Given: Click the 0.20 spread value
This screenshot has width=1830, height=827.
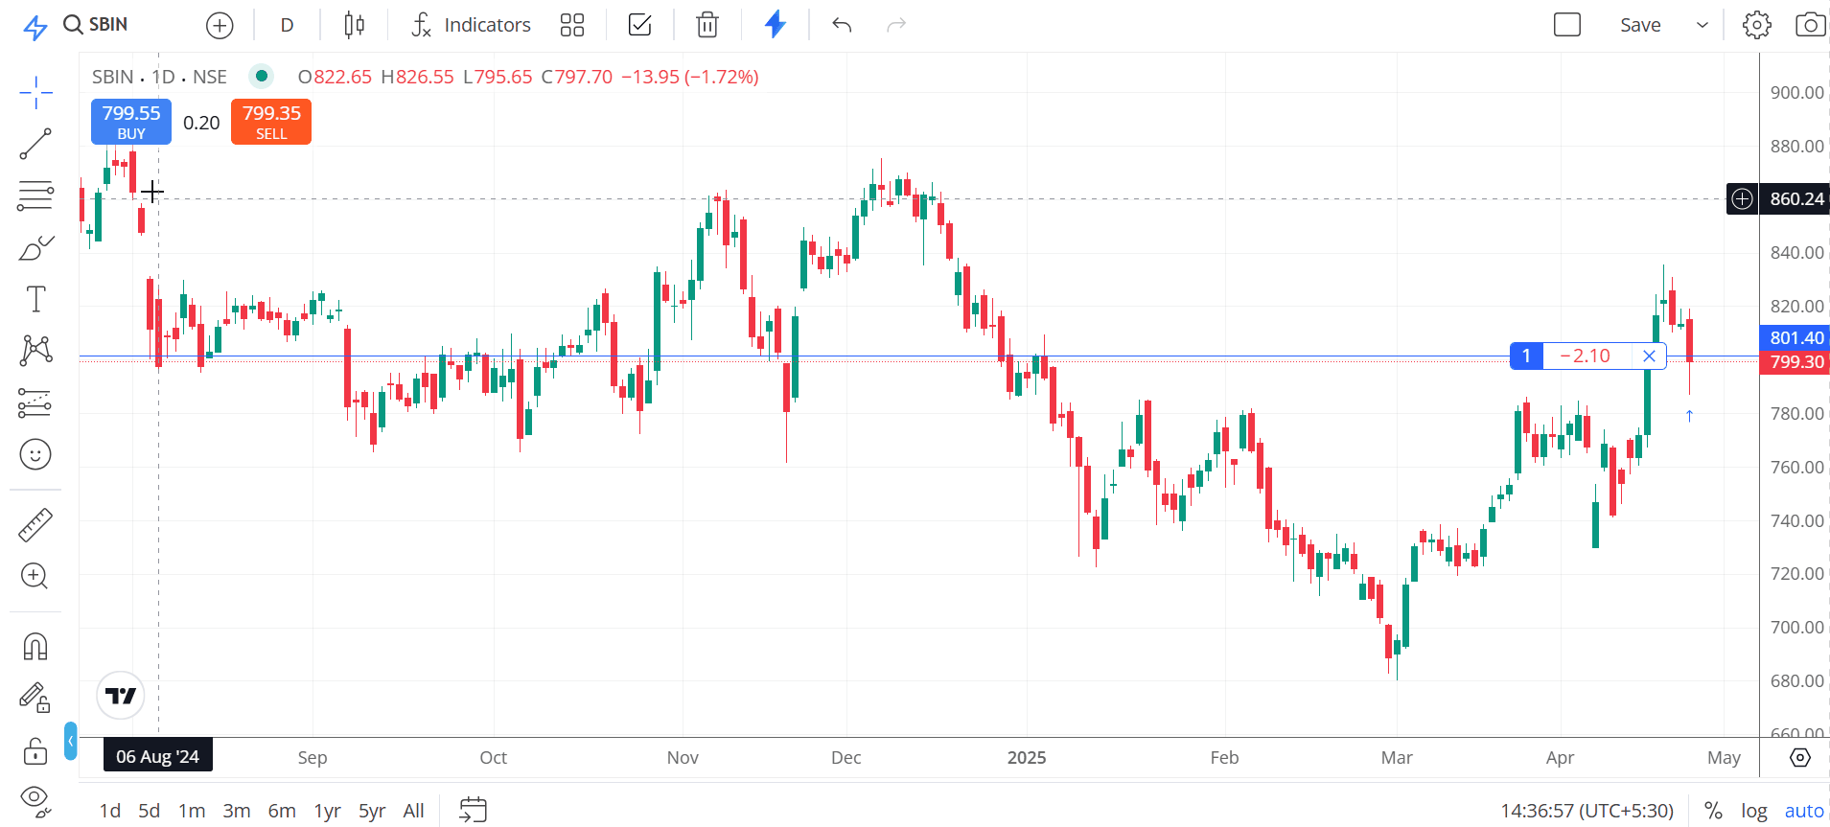Looking at the screenshot, I should tap(201, 123).
